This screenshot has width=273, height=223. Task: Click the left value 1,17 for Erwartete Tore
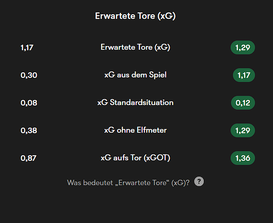(27, 47)
